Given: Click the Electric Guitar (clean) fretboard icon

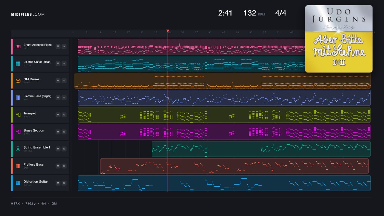Looking at the screenshot, I should [18, 63].
